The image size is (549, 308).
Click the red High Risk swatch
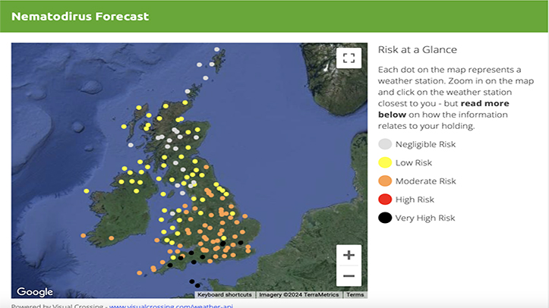pyautogui.click(x=385, y=200)
